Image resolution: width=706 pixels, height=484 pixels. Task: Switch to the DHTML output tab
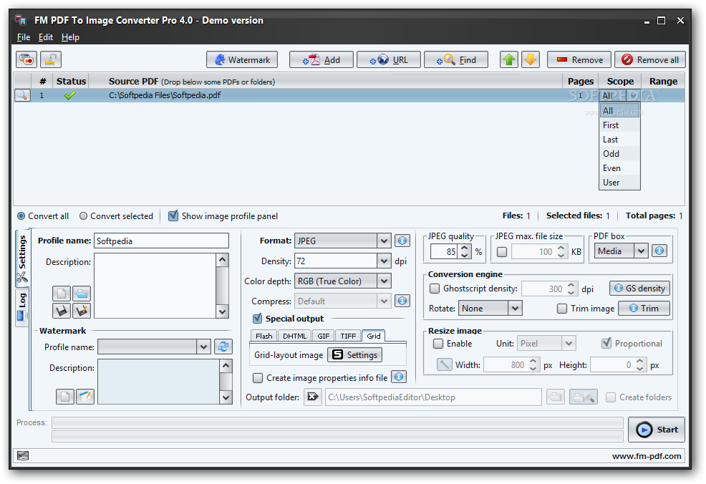pyautogui.click(x=294, y=336)
